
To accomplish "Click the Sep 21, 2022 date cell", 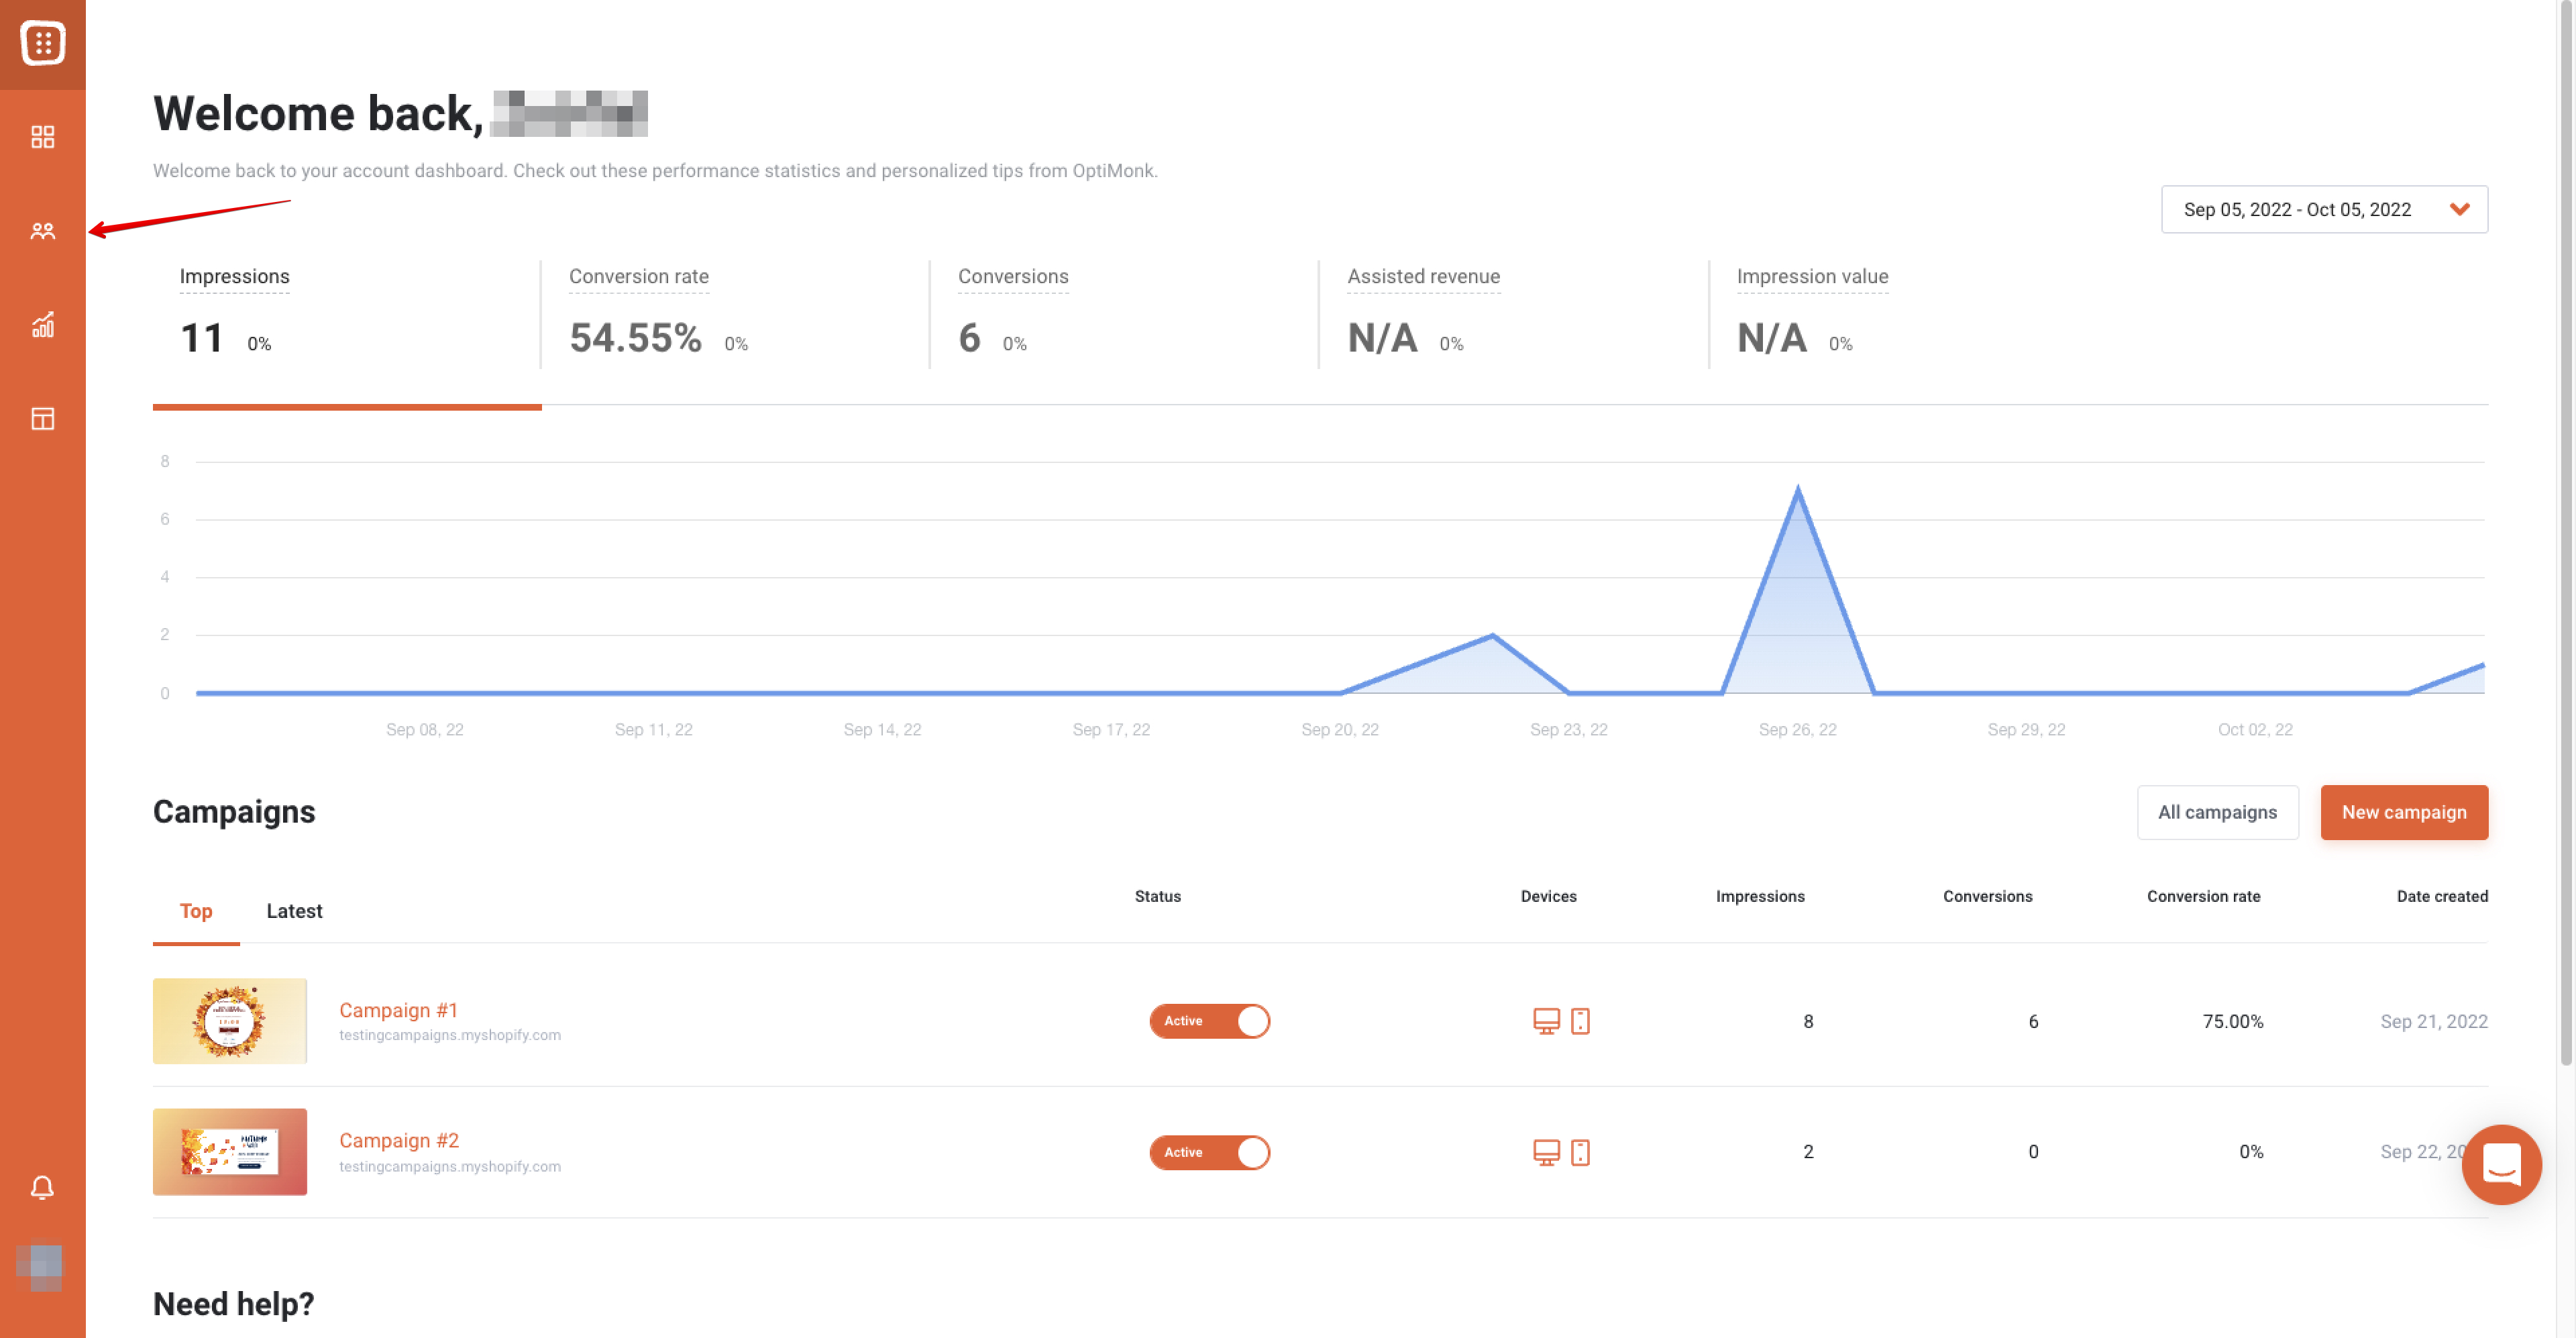I will pyautogui.click(x=2433, y=1021).
